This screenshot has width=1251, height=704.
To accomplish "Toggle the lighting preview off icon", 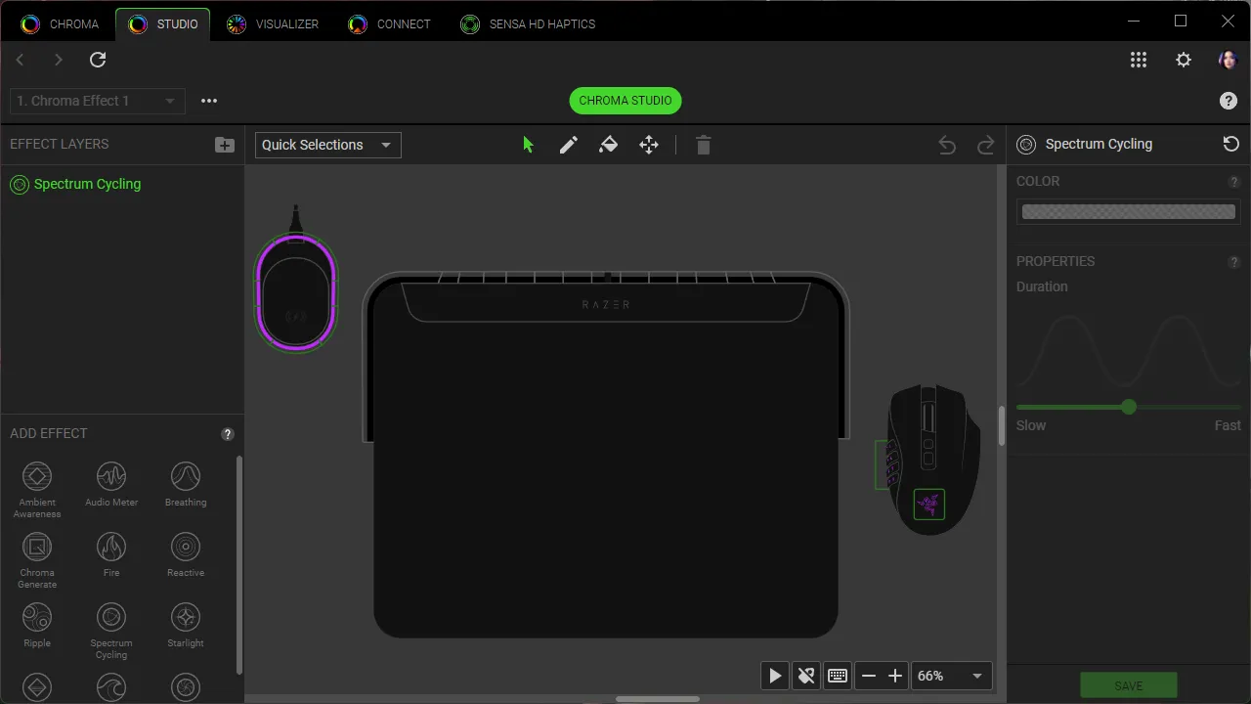I will (x=806, y=676).
